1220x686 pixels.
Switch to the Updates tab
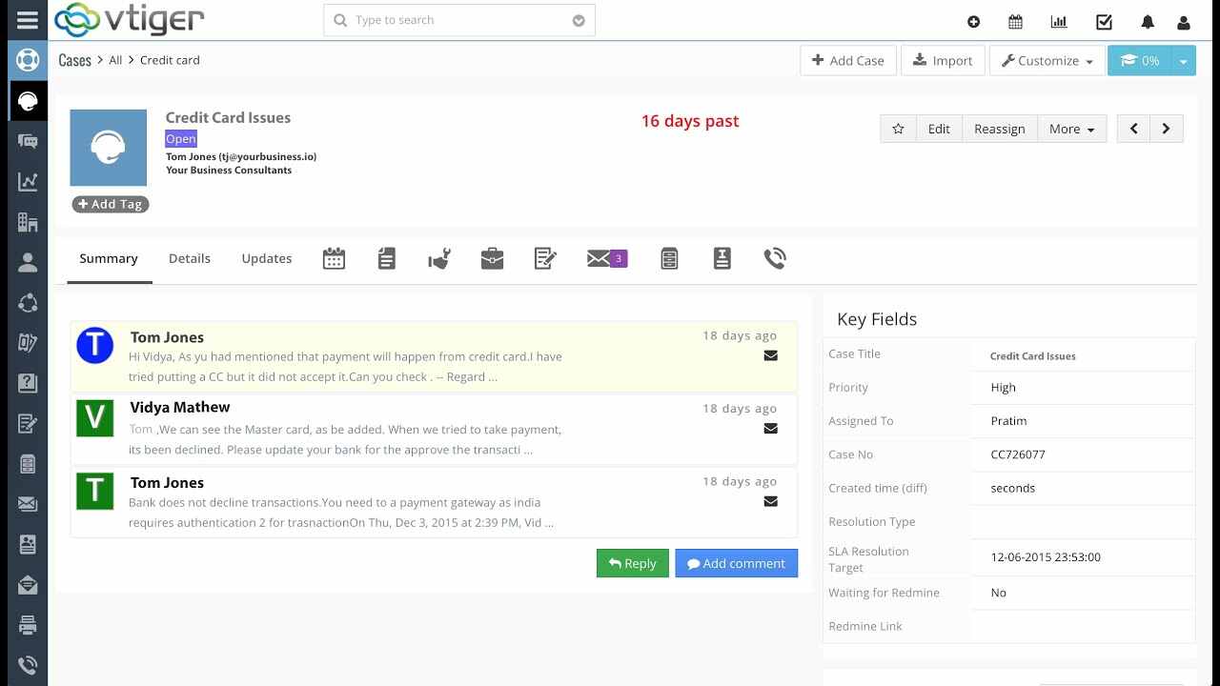tap(267, 258)
